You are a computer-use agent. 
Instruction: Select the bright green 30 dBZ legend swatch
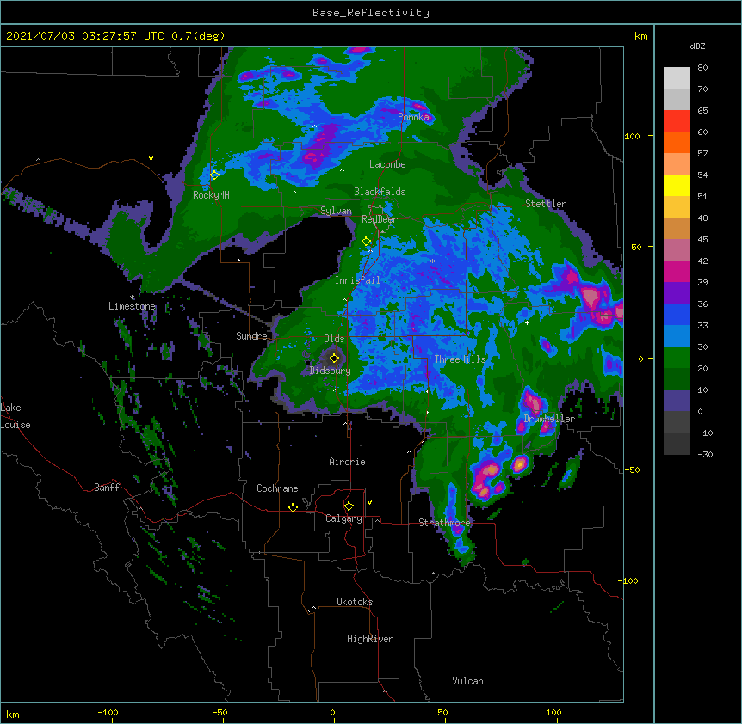point(677,358)
